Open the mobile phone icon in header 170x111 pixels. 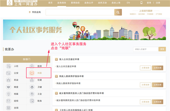click(141, 3)
